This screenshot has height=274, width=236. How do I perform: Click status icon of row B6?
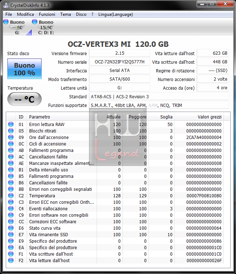click(x=11, y=183)
